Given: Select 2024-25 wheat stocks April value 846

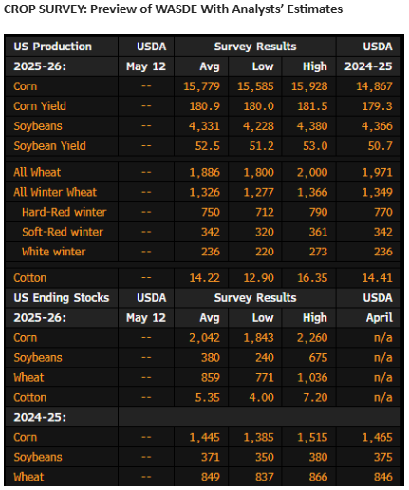Looking at the screenshot, I should [x=383, y=477].
